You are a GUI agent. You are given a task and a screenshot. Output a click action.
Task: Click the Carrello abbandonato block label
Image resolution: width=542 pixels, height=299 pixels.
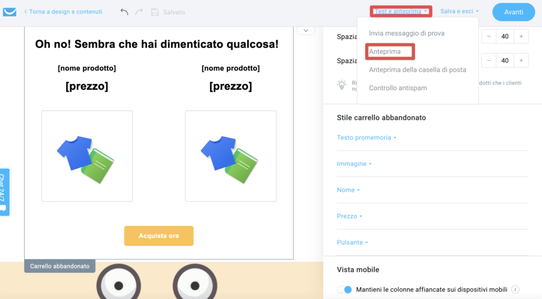(60, 266)
